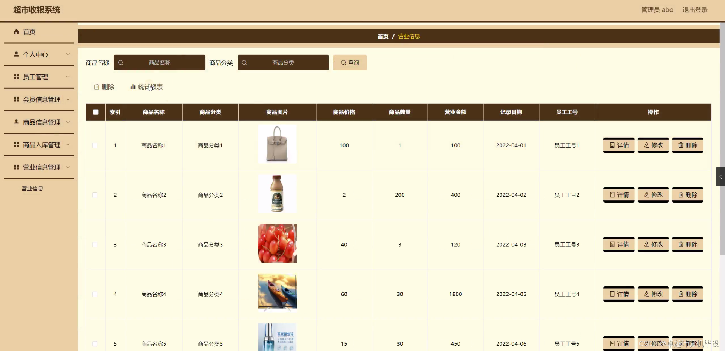Click 统计报表 button text
The image size is (725, 351).
[150, 87]
